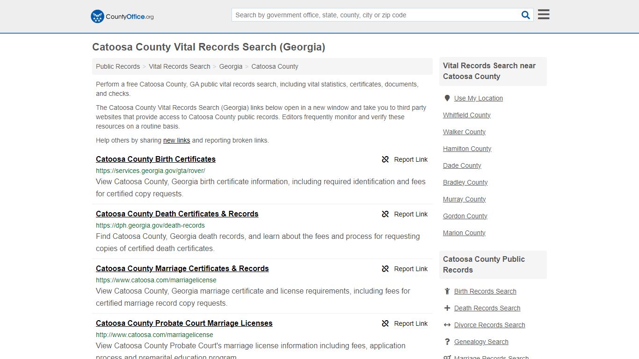This screenshot has width=639, height=359.
Task: Click the location pin icon beside Use My Location
Action: 447,98
